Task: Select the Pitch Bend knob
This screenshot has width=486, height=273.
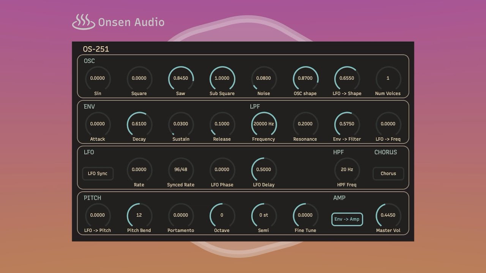Action: click(x=139, y=215)
